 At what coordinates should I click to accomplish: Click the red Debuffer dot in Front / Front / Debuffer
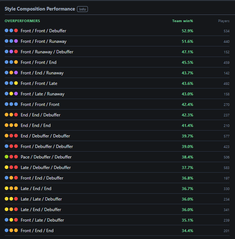point(16,30)
